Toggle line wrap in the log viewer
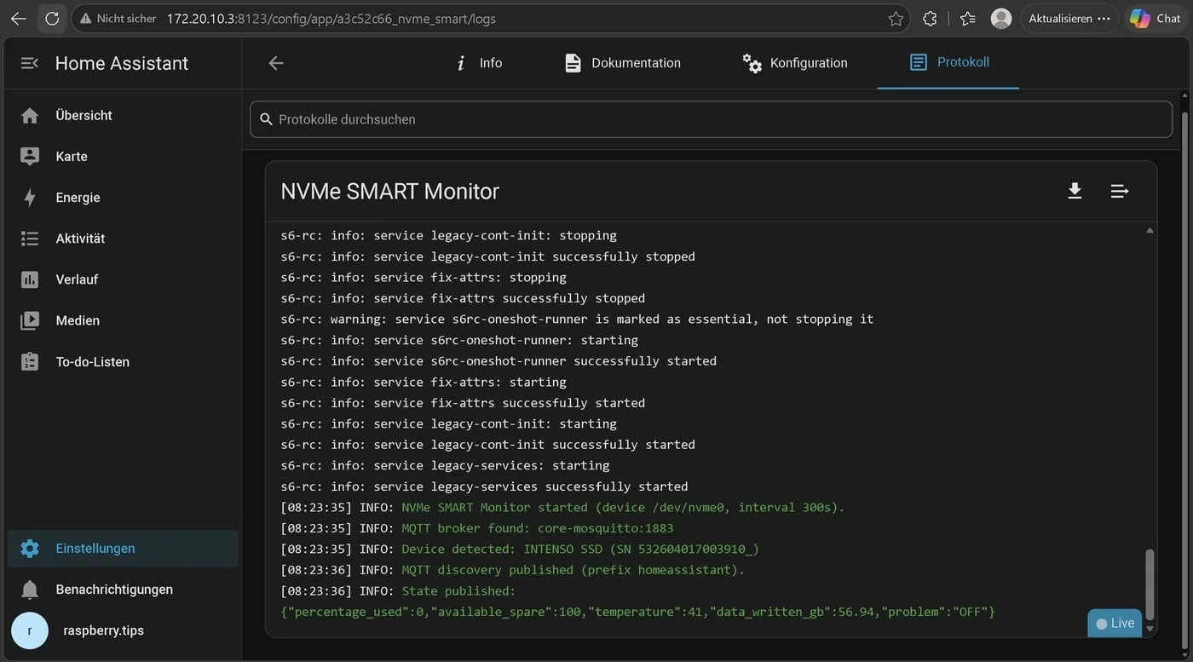Viewport: 1193px width, 662px height. coord(1120,191)
